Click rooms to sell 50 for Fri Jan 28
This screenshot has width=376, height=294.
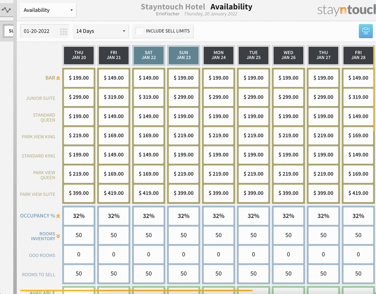tap(358, 274)
